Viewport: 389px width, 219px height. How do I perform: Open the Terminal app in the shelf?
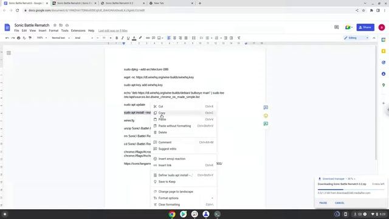(x=217, y=214)
